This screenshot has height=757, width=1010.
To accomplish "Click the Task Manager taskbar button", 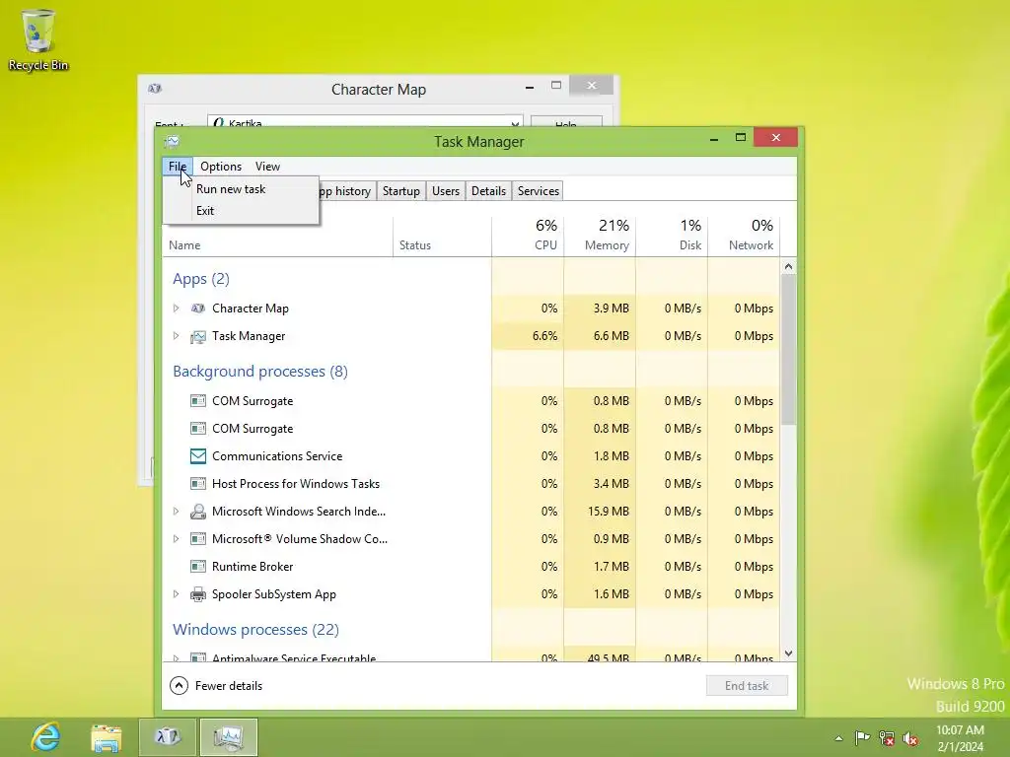I will 229,737.
